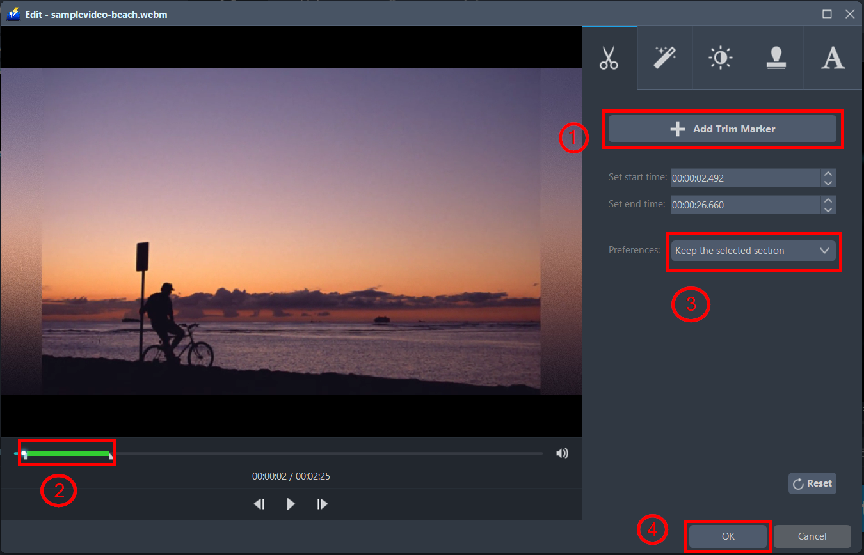Click the playback position slider handle
Viewport: 864px width, 555px height.
coord(24,453)
